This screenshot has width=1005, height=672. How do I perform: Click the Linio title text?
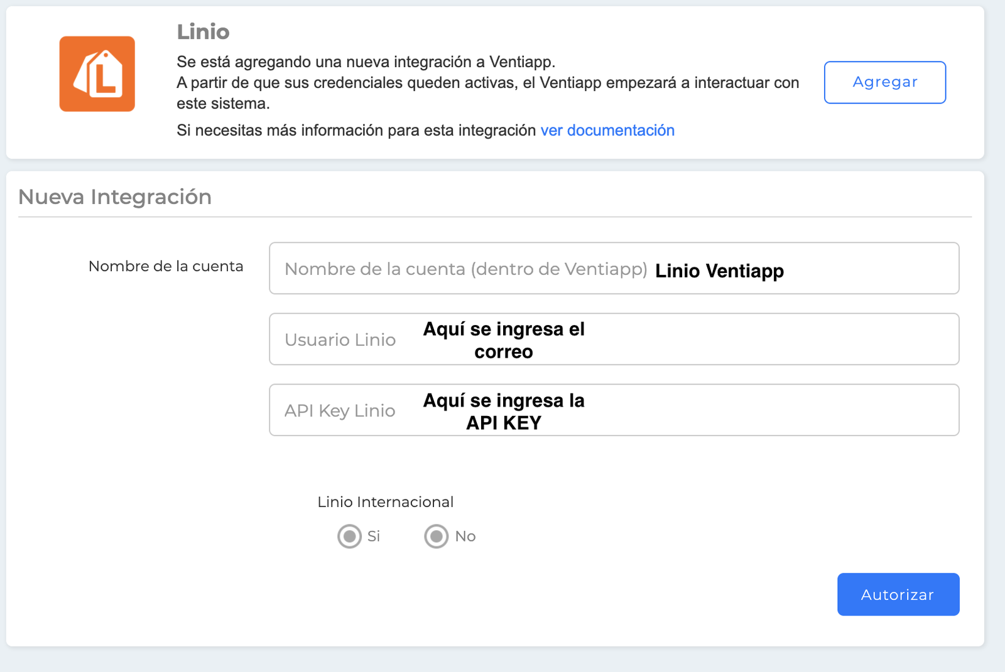[x=203, y=31]
